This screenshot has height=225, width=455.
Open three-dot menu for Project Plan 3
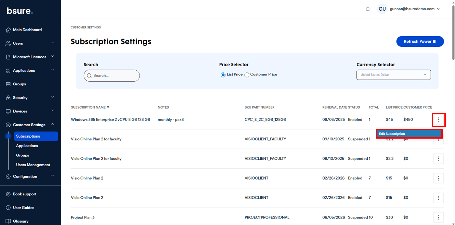pyautogui.click(x=438, y=217)
